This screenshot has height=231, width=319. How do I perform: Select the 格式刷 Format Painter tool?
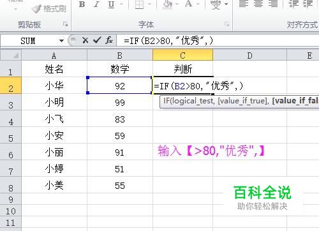point(49,9)
